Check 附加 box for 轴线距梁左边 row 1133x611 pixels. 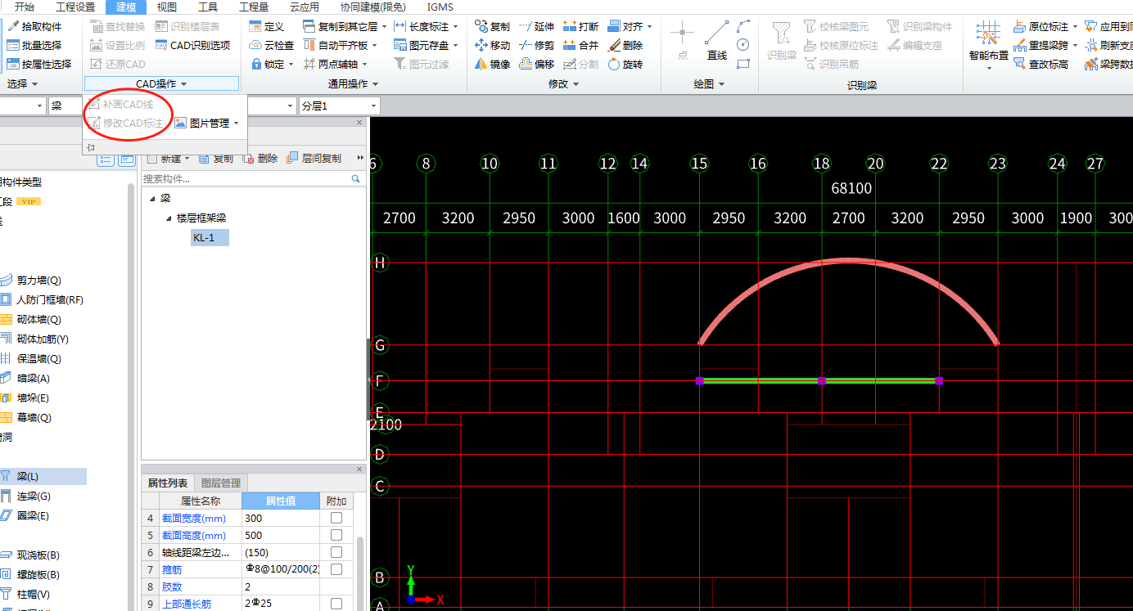point(336,552)
